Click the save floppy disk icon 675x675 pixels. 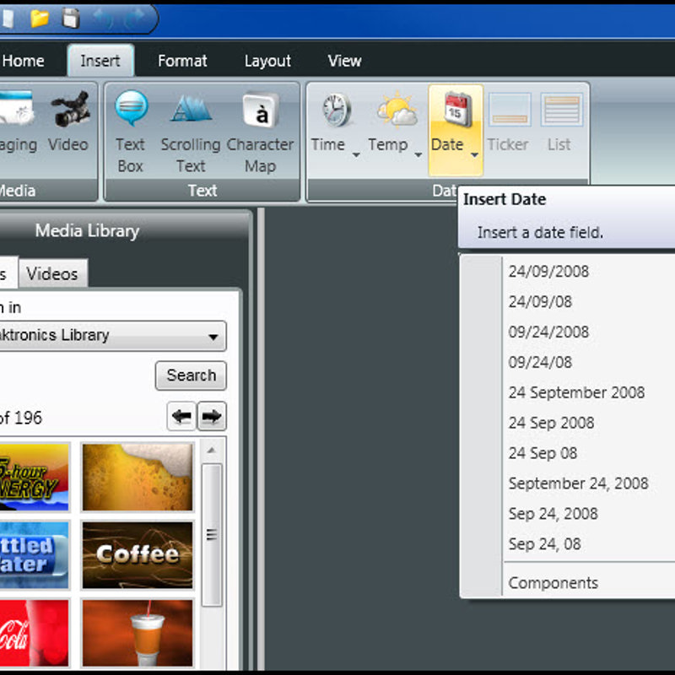(71, 18)
